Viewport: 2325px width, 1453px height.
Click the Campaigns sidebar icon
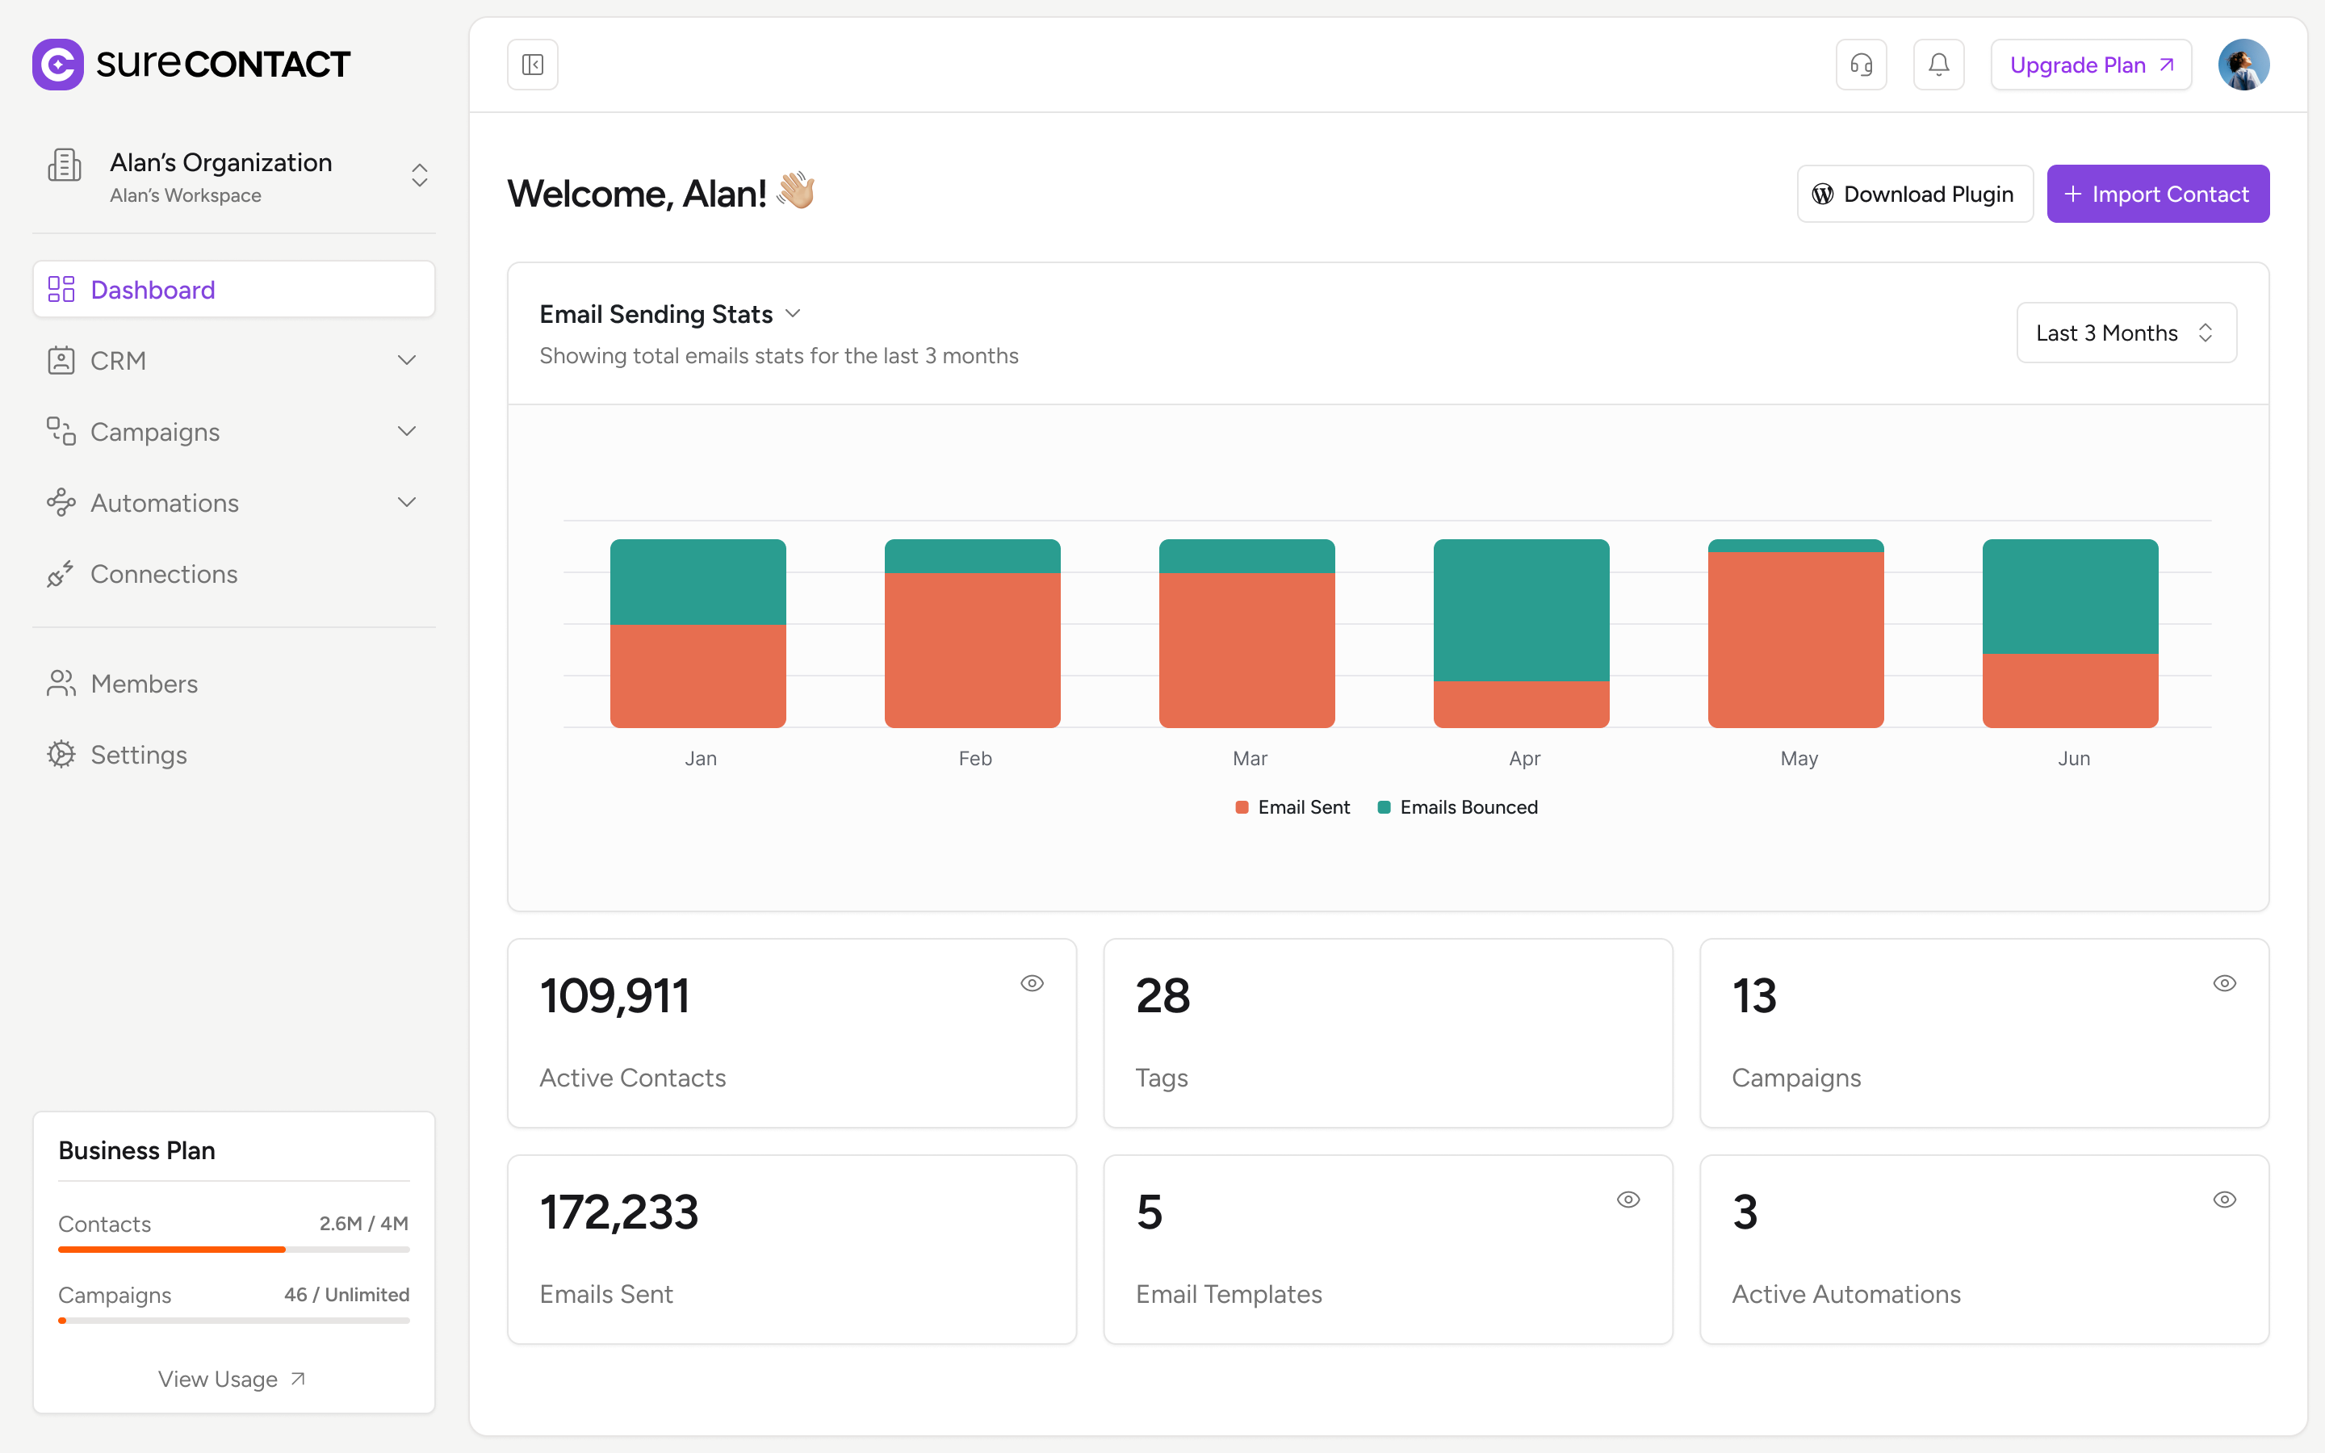61,430
